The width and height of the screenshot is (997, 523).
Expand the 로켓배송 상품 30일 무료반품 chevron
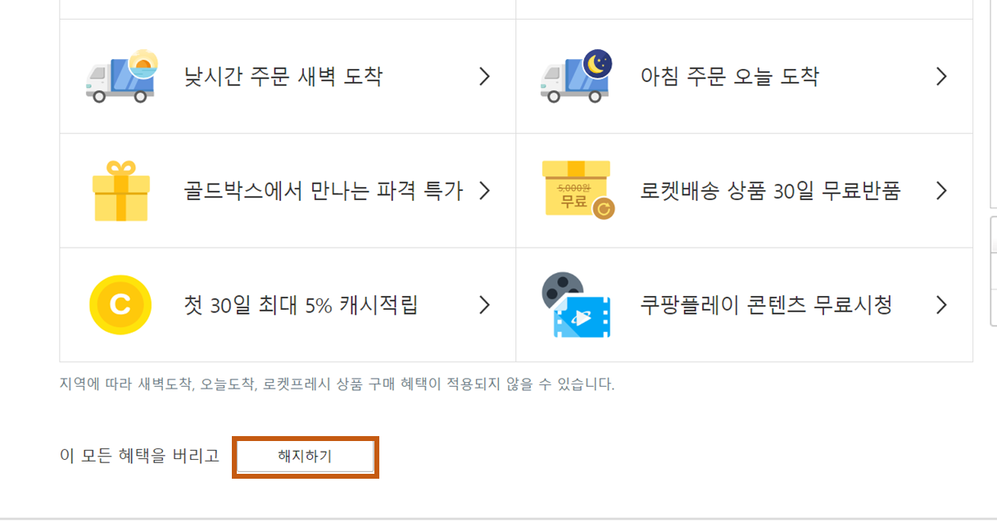tap(940, 189)
